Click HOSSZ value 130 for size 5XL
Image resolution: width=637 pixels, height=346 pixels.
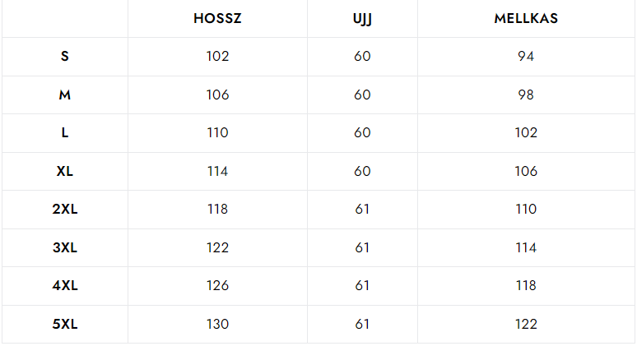tap(217, 324)
